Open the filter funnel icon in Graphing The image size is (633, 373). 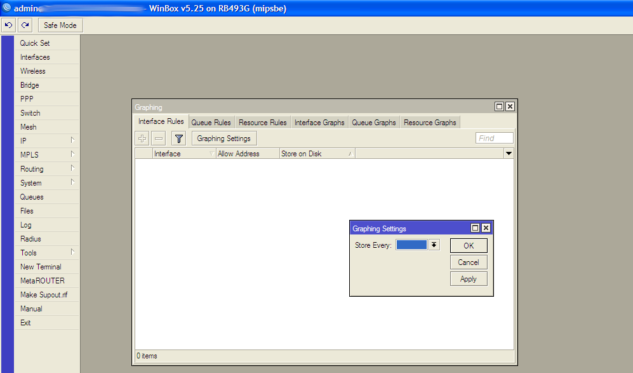pyautogui.click(x=179, y=139)
